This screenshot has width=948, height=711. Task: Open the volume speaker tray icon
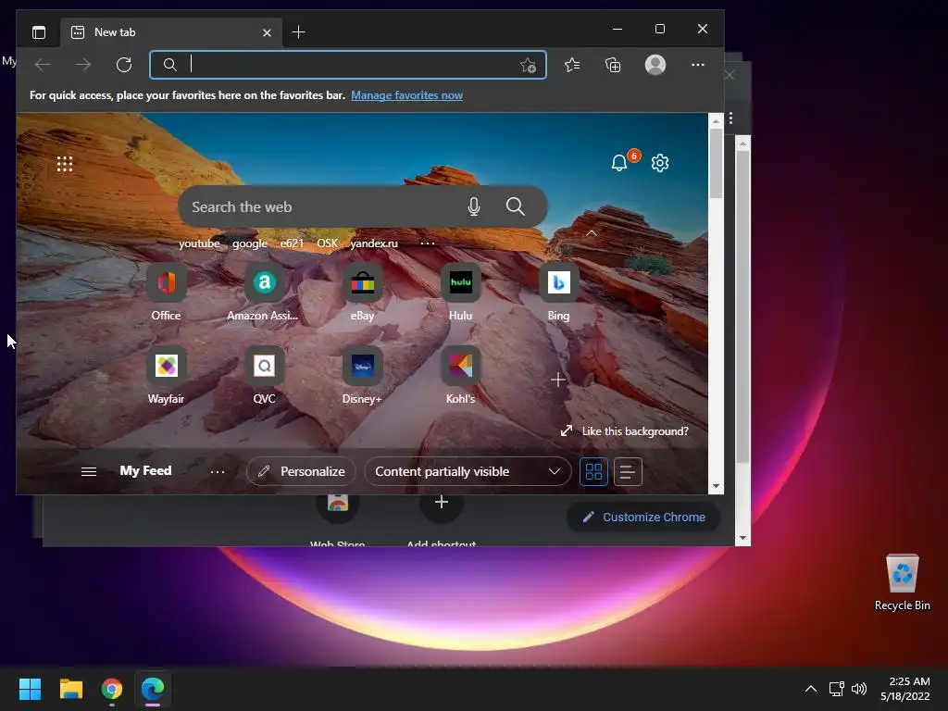[858, 689]
